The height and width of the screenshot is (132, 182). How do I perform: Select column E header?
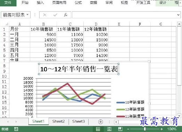[x=119, y=24]
